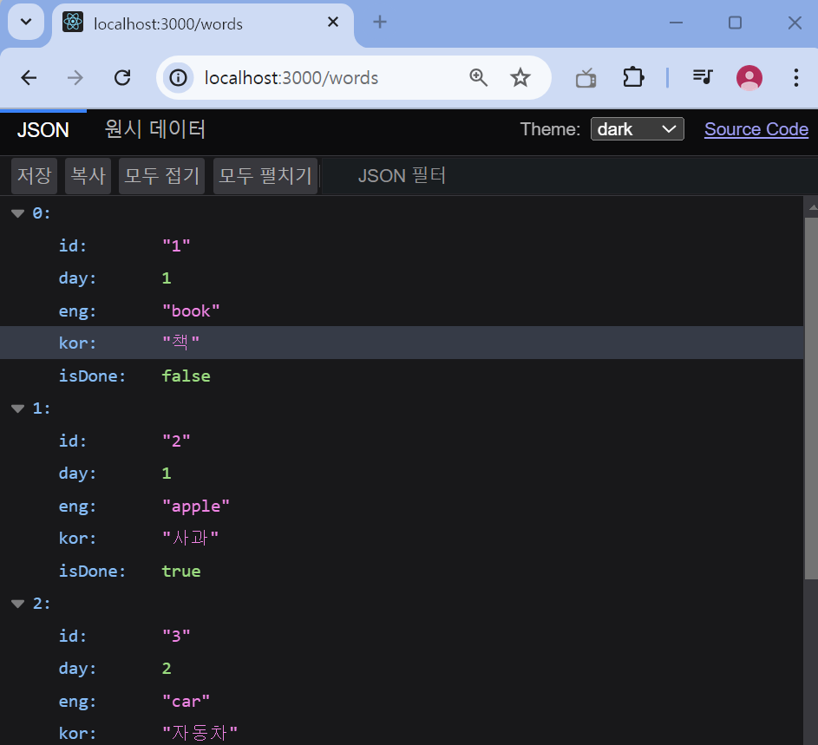Select the value "apple"
Viewport: 818px width, 745px height.
click(x=196, y=506)
